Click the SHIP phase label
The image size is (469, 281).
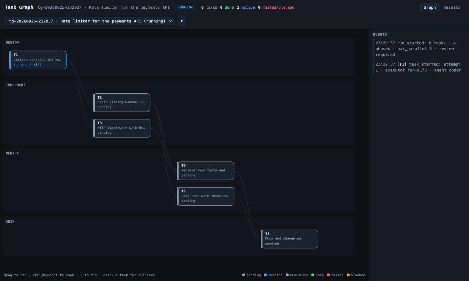[10, 221]
